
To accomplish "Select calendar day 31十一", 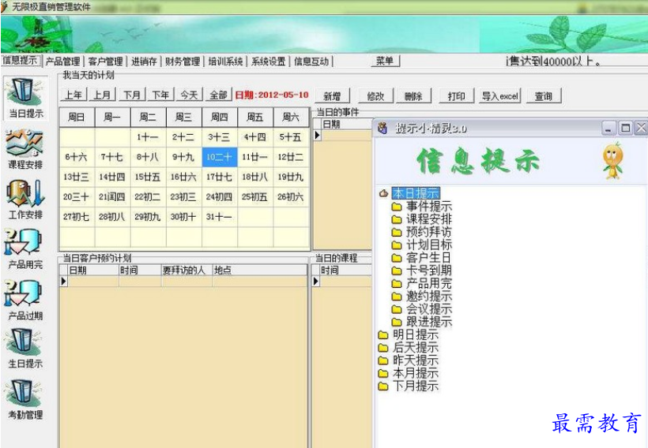I will point(220,217).
